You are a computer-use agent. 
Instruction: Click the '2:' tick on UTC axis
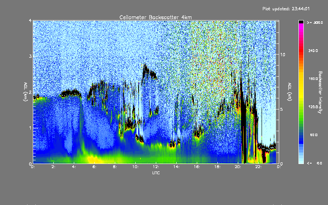[53, 167]
